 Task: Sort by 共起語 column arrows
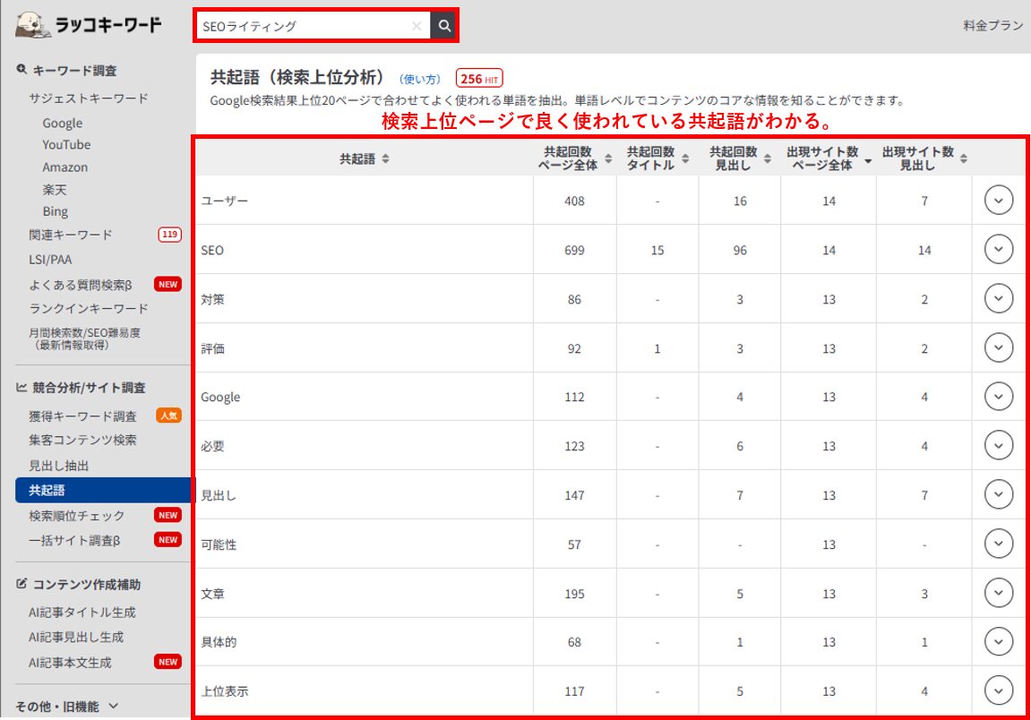(x=385, y=159)
